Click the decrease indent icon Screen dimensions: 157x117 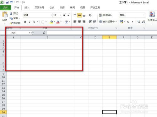90,22
